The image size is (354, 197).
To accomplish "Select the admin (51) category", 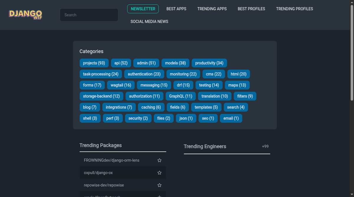I will [146, 63].
